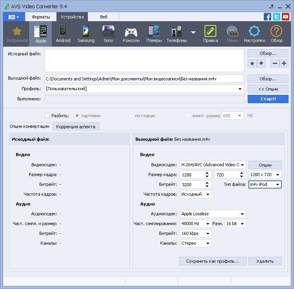Select the по главам radio option
Screen dimensions: 294x289
pos(131,116)
